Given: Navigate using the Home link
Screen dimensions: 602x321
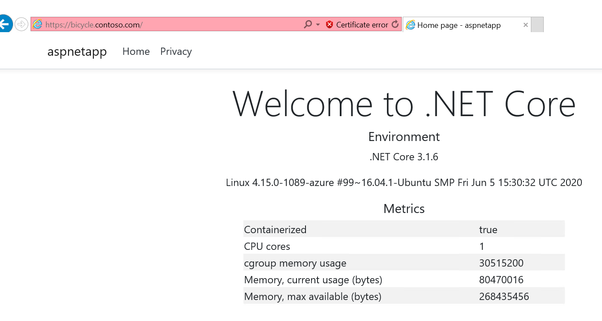Looking at the screenshot, I should [x=136, y=51].
